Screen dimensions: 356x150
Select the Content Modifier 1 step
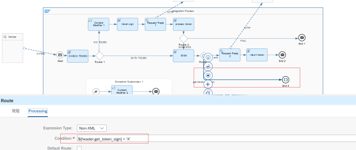tap(99, 24)
